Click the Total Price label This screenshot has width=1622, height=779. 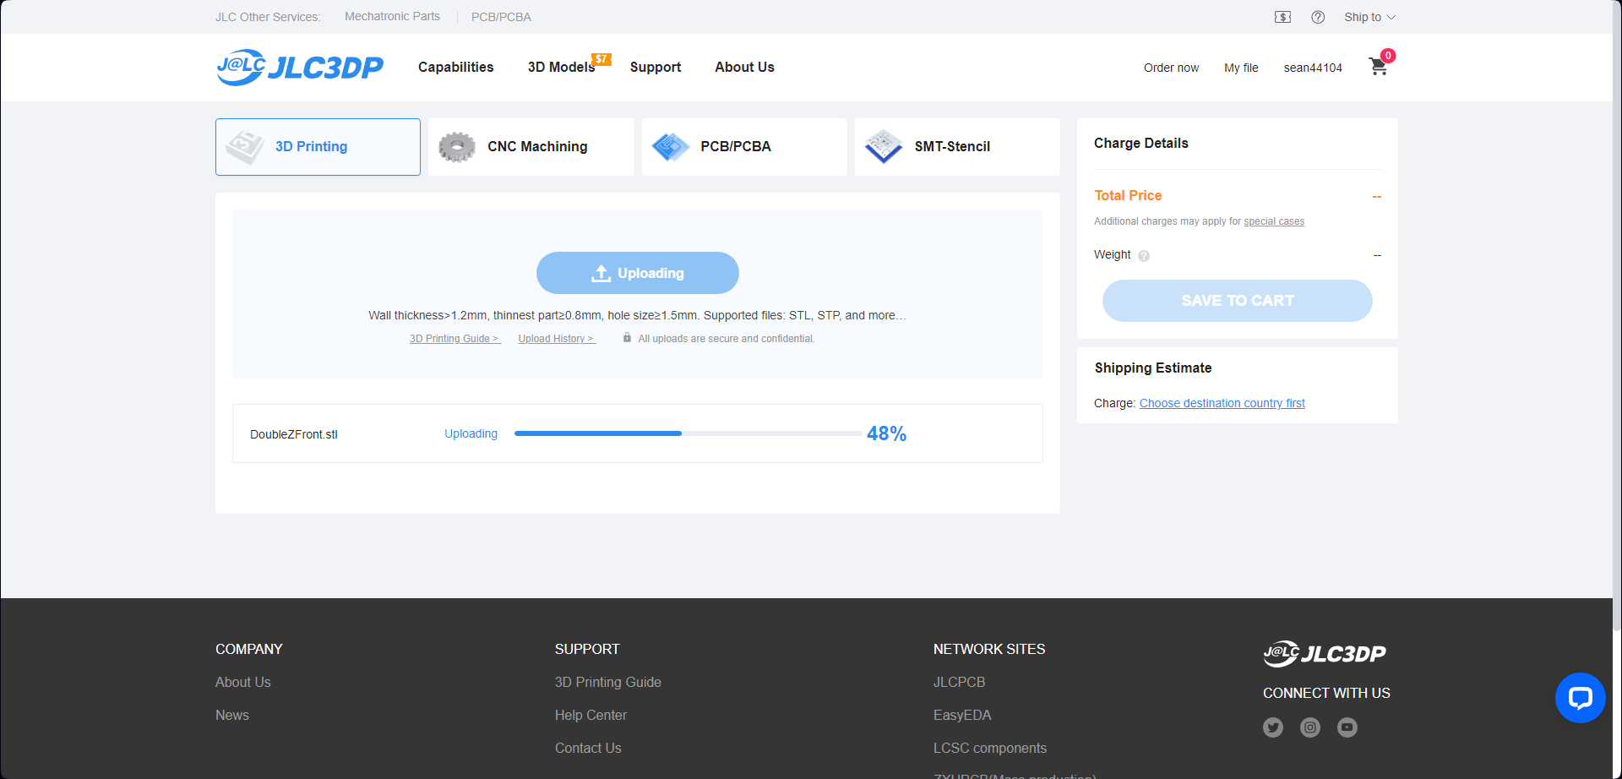[x=1128, y=195]
